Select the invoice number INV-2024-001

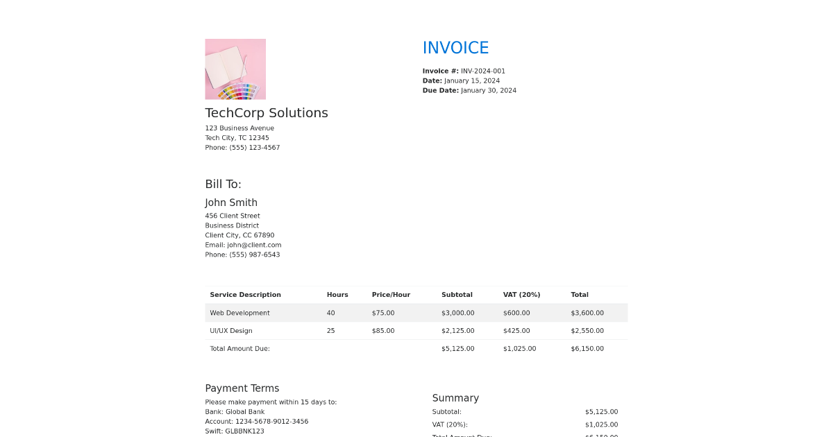point(482,71)
